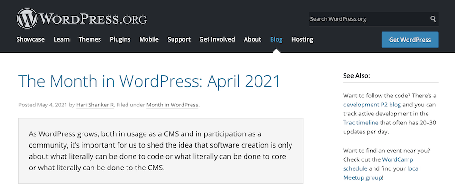Click the Get WordPress button

pyautogui.click(x=410, y=40)
